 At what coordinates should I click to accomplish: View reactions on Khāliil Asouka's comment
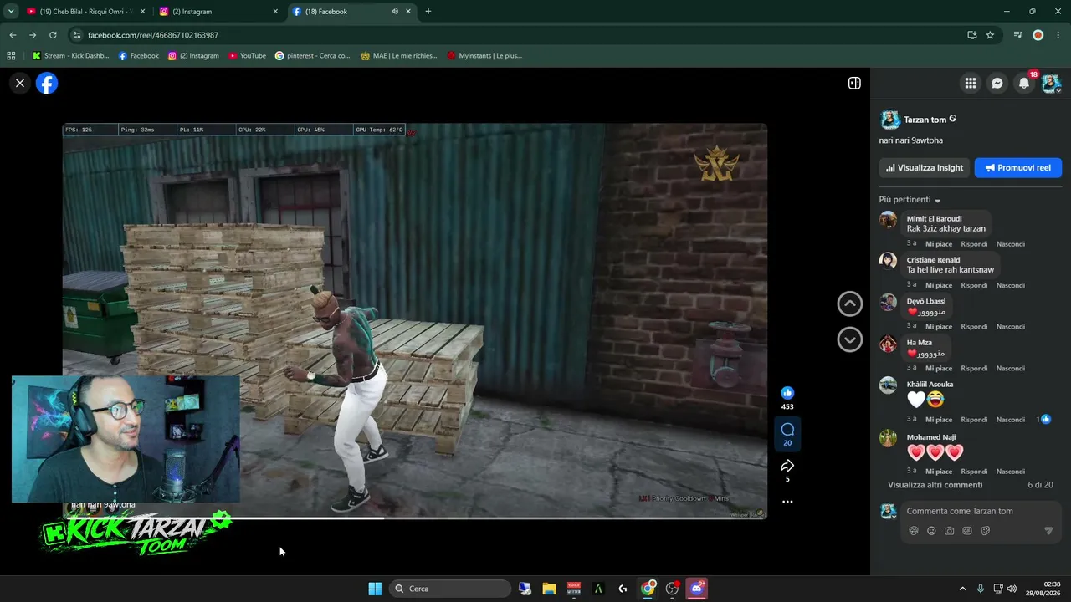click(1043, 419)
